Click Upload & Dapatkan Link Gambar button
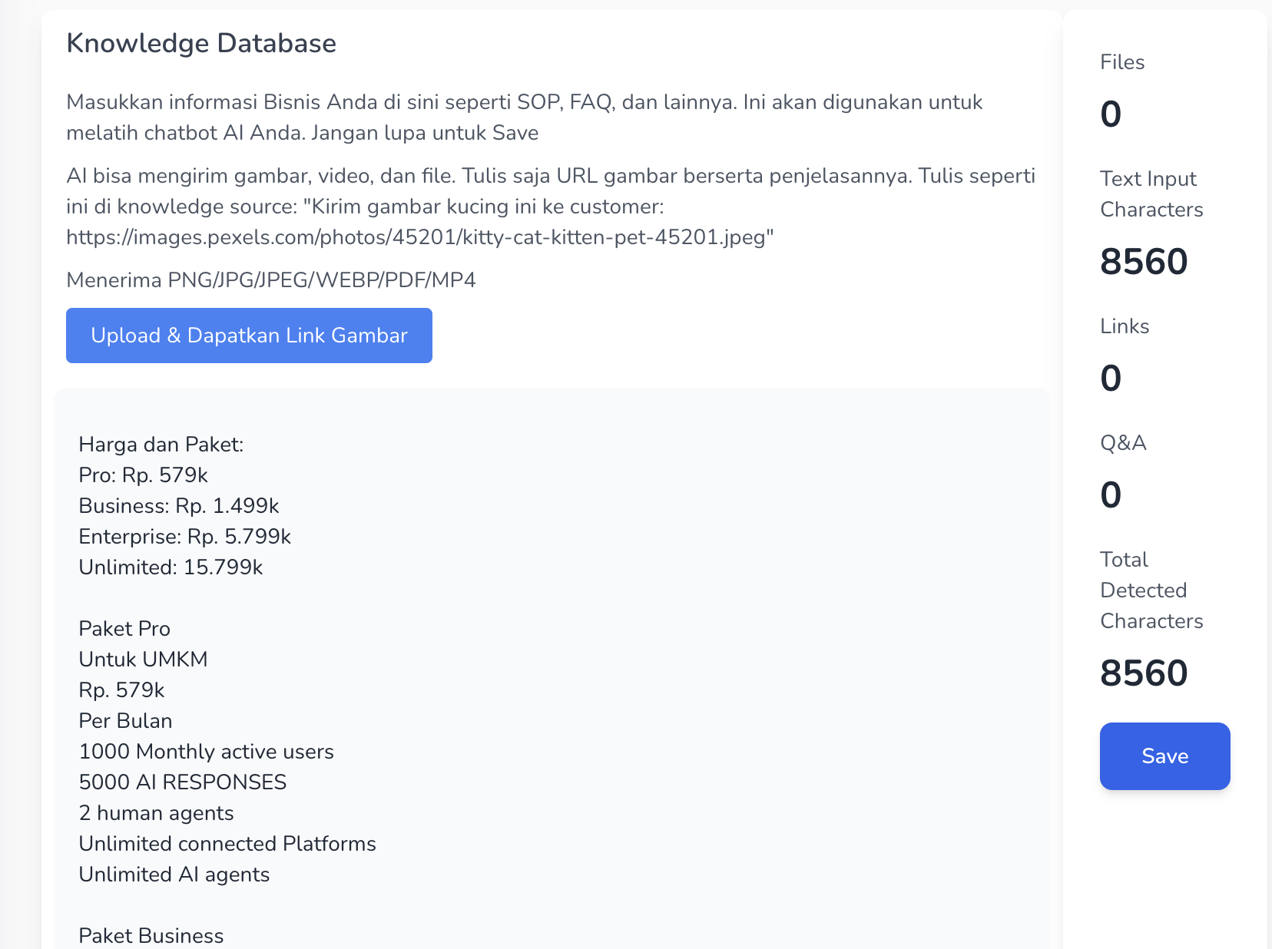Image resolution: width=1272 pixels, height=949 pixels. click(249, 336)
